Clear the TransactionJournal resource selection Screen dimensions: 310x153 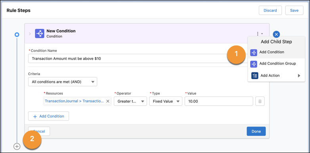pyautogui.click(x=108, y=101)
